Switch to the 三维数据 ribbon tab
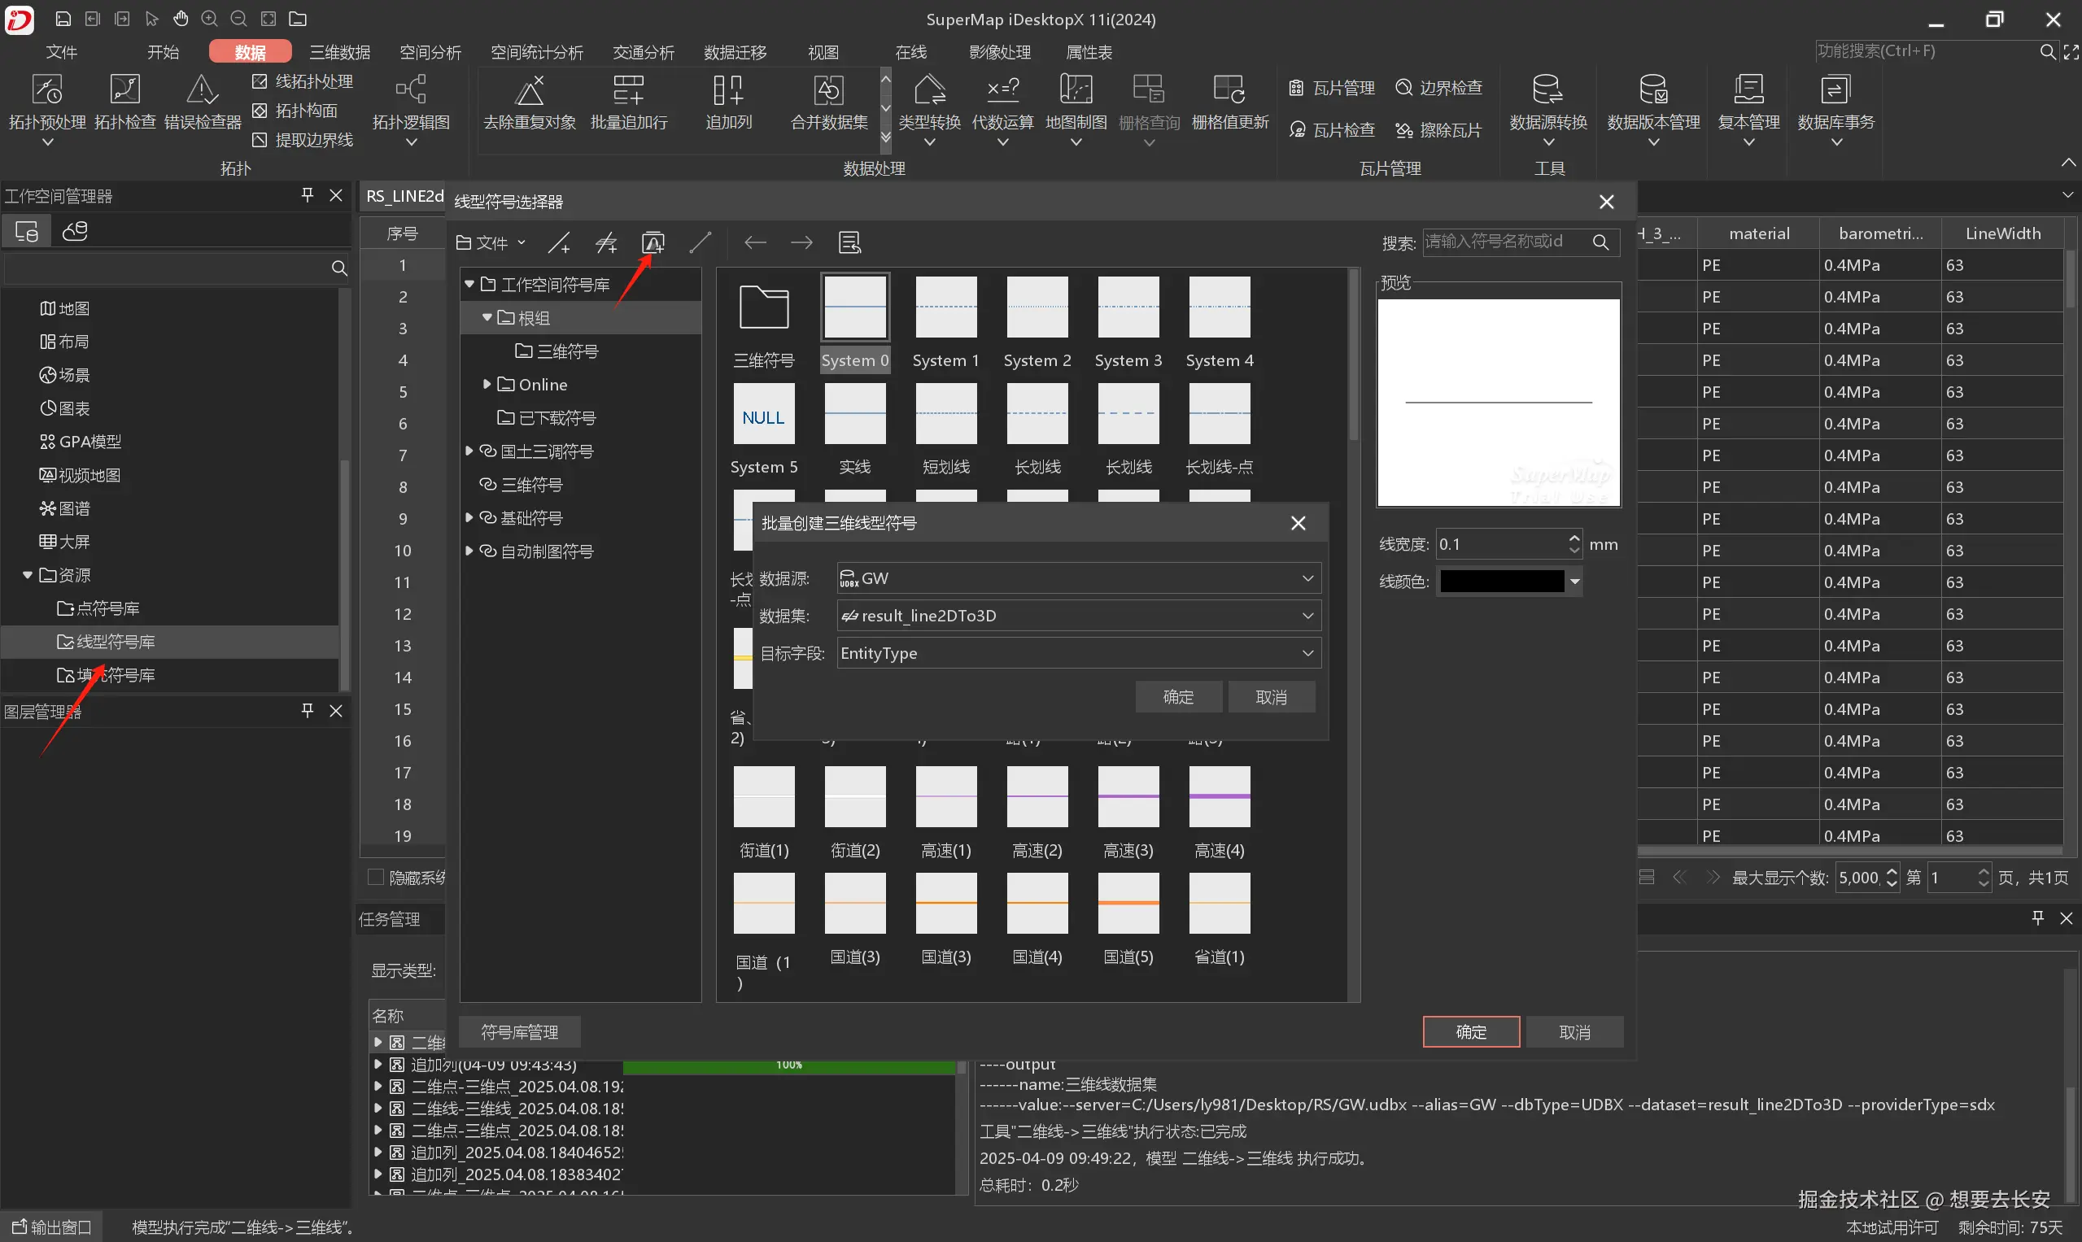Image resolution: width=2082 pixels, height=1242 pixels. pyautogui.click(x=340, y=52)
